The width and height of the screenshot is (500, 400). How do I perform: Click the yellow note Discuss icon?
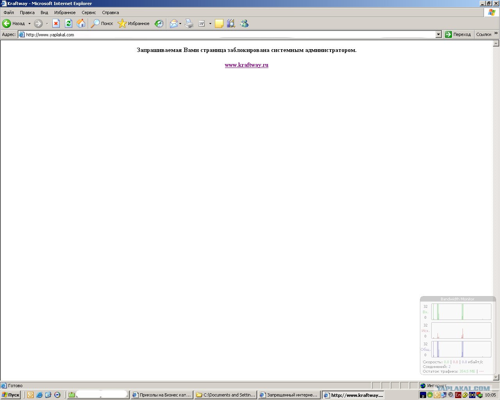219,23
